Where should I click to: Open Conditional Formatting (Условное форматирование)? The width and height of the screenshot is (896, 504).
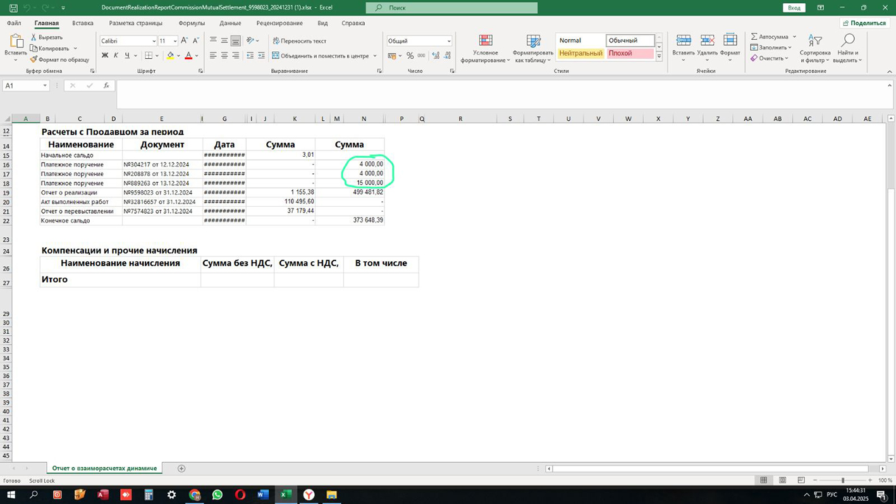tap(485, 49)
